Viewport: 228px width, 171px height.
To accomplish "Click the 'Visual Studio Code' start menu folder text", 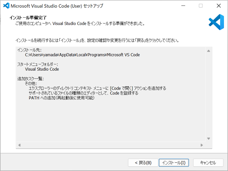I will [42, 69].
